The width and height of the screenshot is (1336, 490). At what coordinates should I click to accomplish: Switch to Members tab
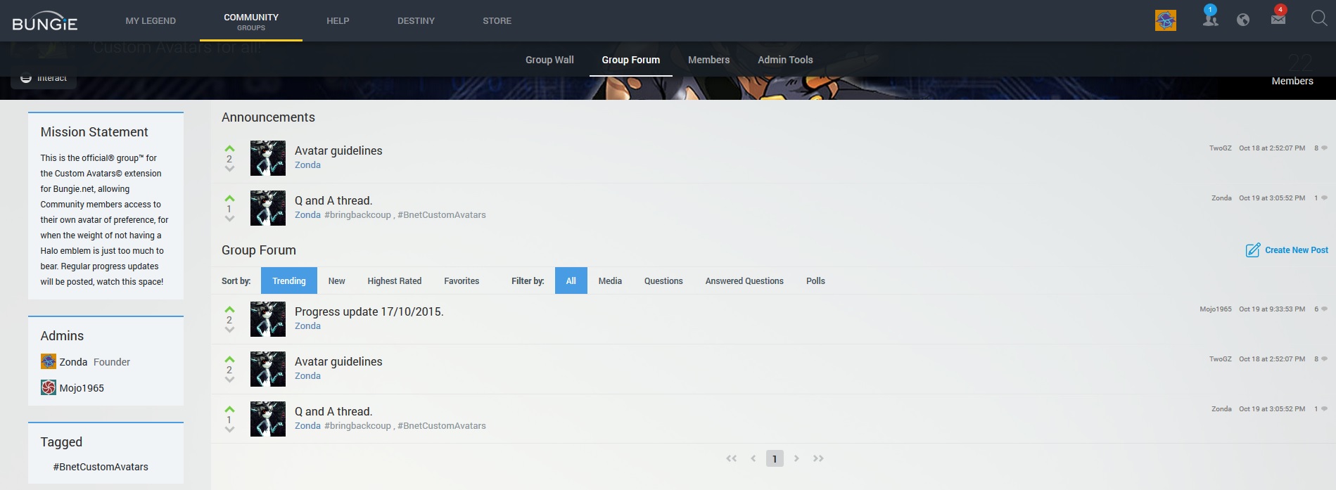708,60
